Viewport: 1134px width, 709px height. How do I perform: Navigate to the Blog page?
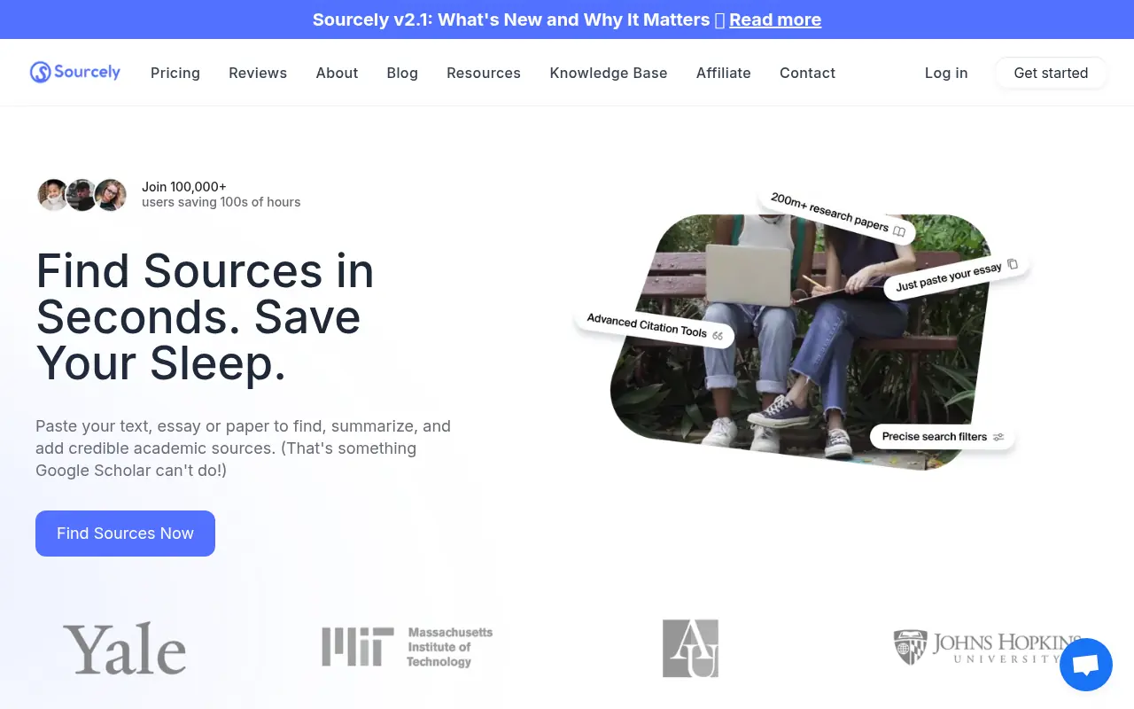[402, 73]
